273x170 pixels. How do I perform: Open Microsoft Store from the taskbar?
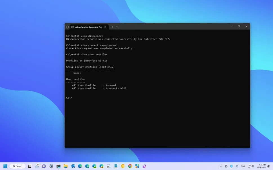tap(137, 166)
